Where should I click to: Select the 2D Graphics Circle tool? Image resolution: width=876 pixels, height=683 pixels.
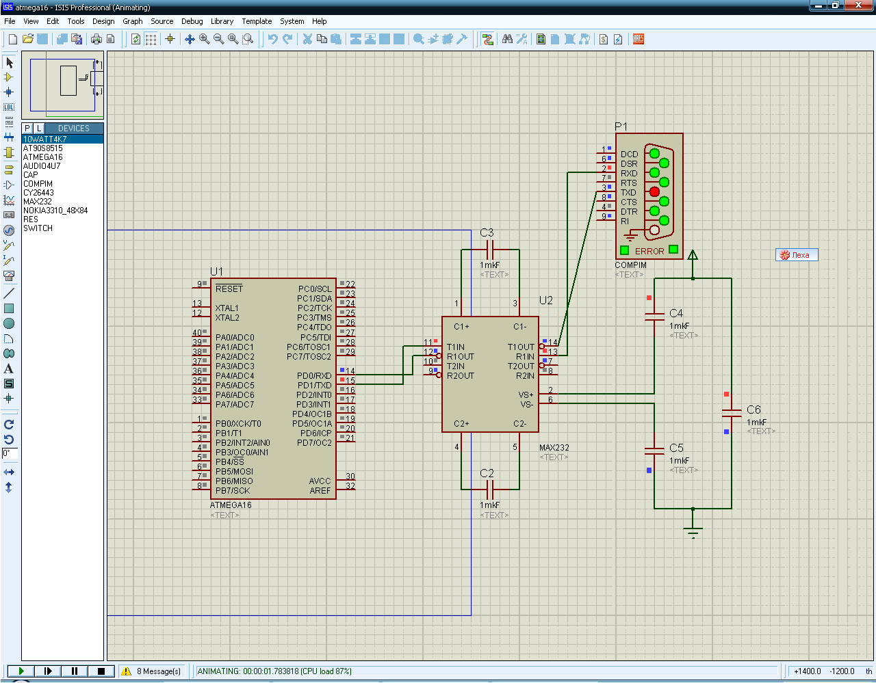(9, 323)
